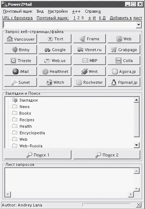Click the Поиск 1 search button

click(x=38, y=155)
